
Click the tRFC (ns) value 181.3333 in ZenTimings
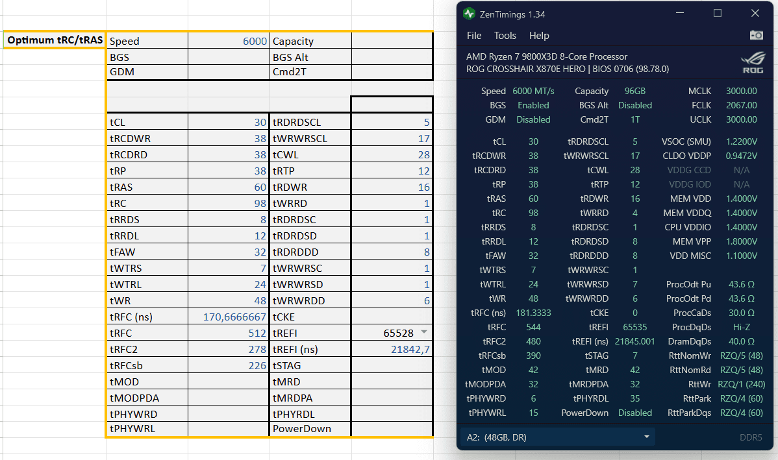click(x=533, y=313)
